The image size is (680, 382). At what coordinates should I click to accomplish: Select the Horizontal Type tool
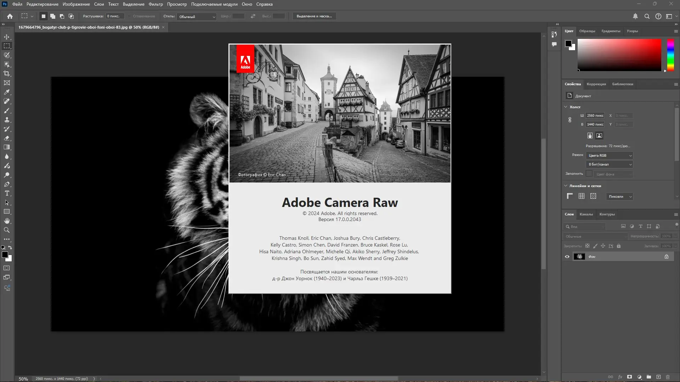pyautogui.click(x=7, y=193)
